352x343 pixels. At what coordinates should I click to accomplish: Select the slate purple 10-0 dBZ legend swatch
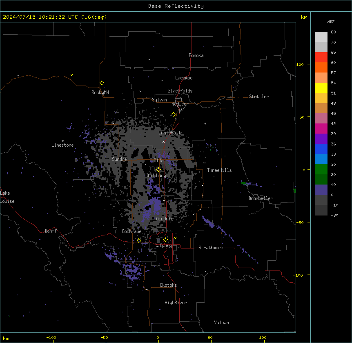click(x=321, y=190)
